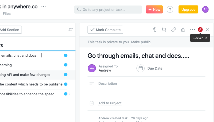Click the blue dot on earning task row
Viewport: 214px width, 122px height.
point(66,65)
